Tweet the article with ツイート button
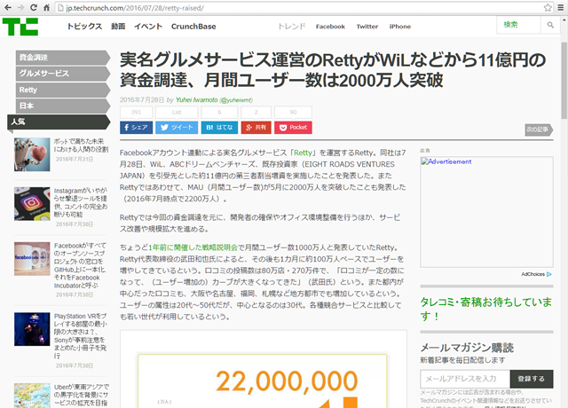This screenshot has width=568, height=408. click(x=177, y=128)
